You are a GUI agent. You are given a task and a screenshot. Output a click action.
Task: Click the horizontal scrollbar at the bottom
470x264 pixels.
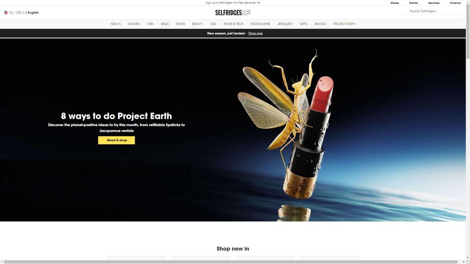tap(231, 262)
